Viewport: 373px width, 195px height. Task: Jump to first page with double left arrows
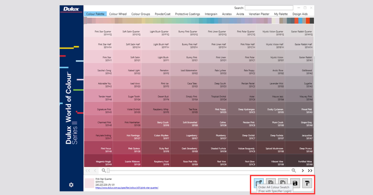pyautogui.click(x=88, y=170)
